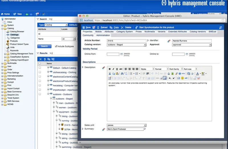The image size is (228, 149).
Task: Open the Catalog Versions tab
Action: pos(198,32)
